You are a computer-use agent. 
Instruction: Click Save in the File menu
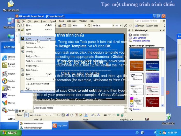pyautogui.click(x=28, y=39)
